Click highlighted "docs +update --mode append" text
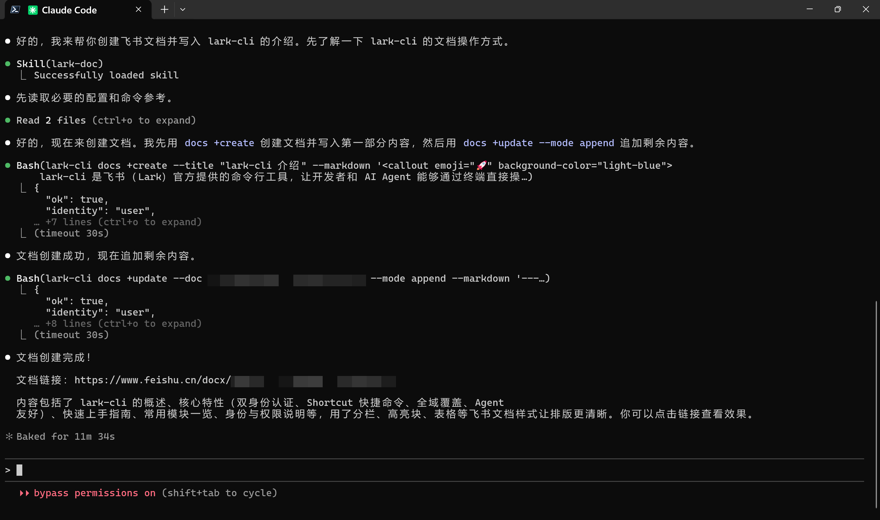Screen dimensions: 880x520 [538, 143]
